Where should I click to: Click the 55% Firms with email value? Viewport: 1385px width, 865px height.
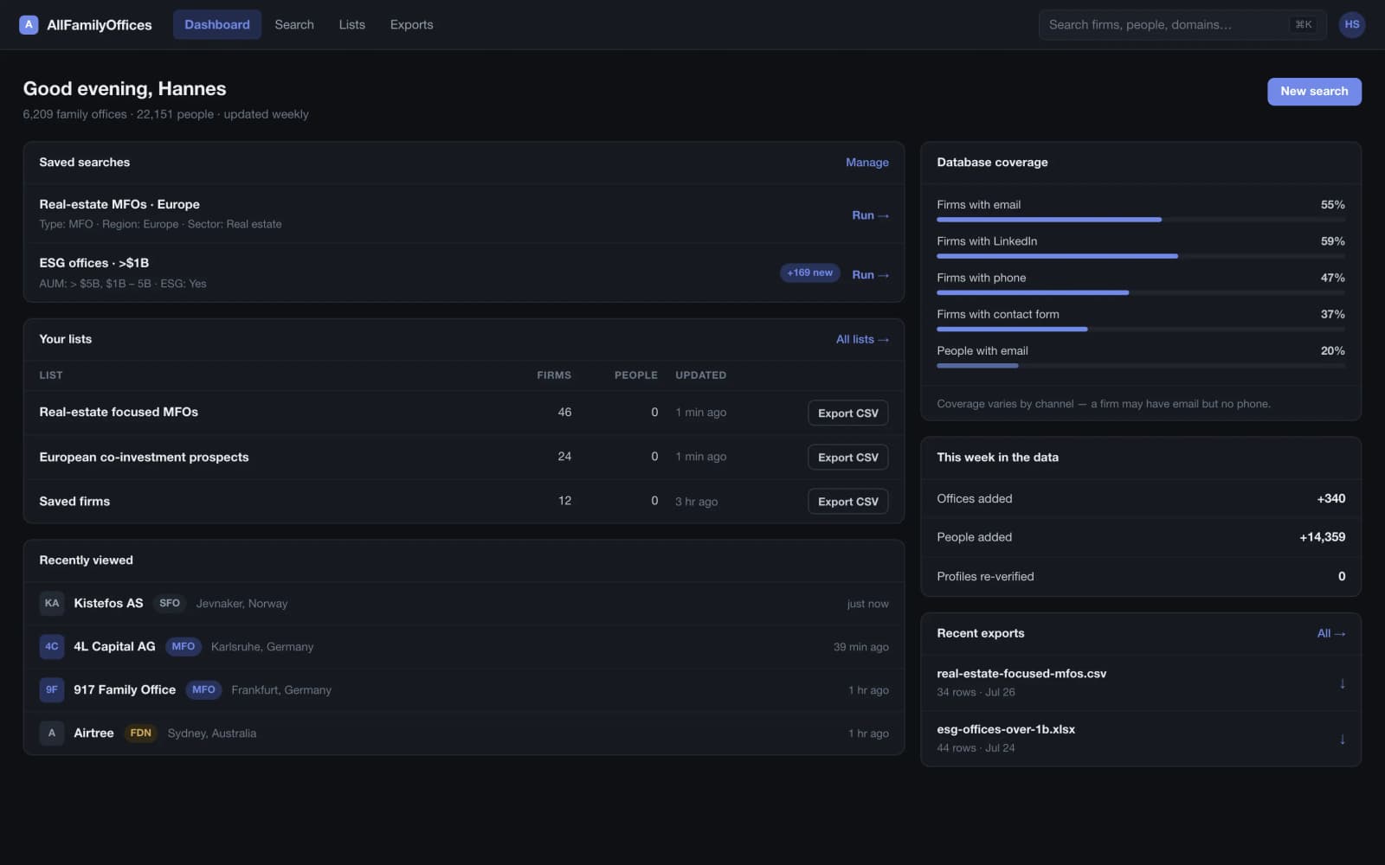(x=1332, y=205)
